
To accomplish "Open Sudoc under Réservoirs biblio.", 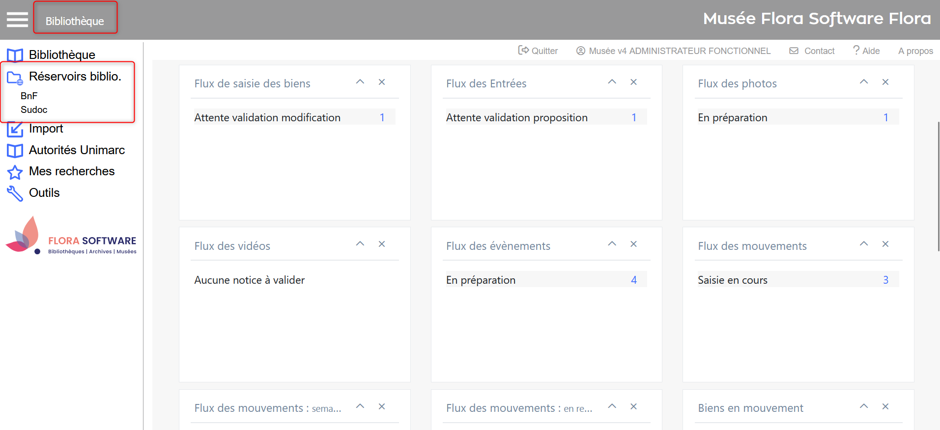I will click(34, 109).
